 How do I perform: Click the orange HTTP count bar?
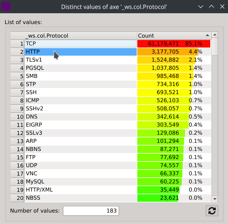[167, 52]
